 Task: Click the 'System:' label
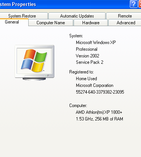click(x=76, y=36)
